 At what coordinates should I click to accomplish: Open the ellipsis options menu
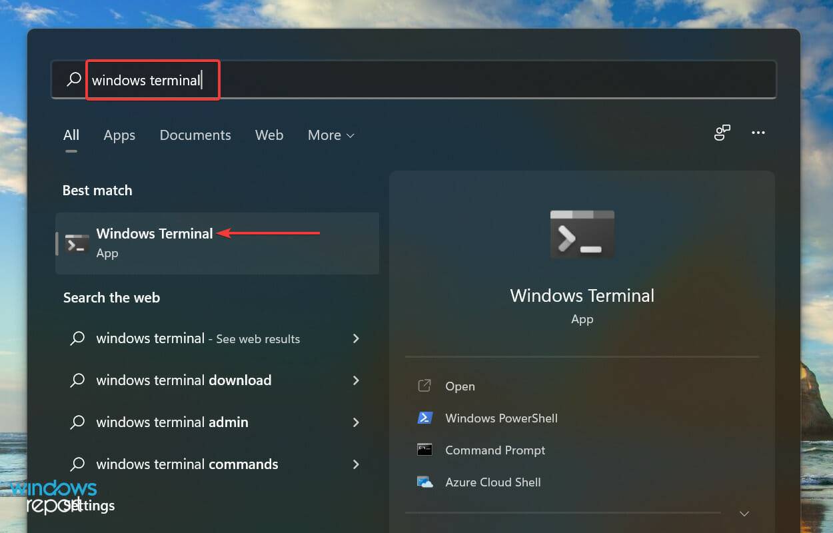point(758,133)
